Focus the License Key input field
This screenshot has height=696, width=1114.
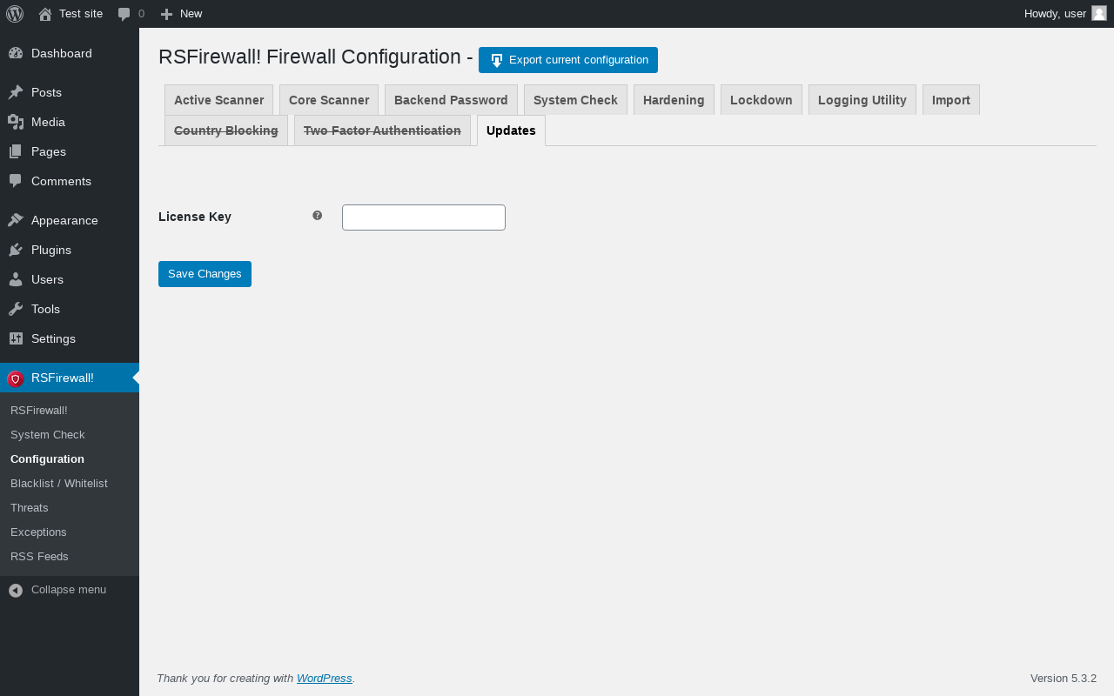424,217
